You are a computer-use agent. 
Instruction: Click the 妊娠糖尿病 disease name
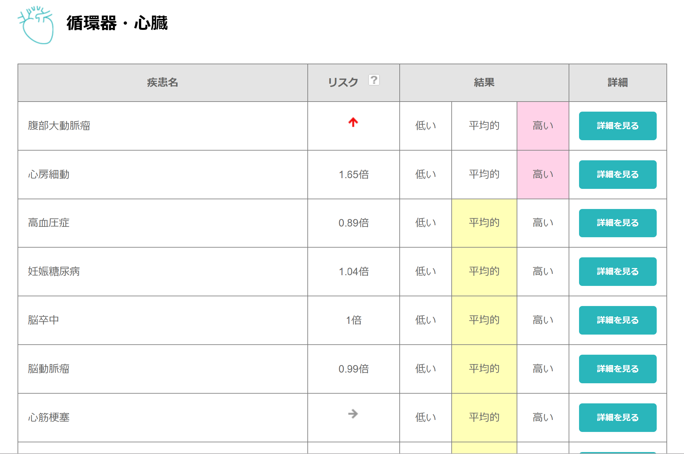pos(54,272)
